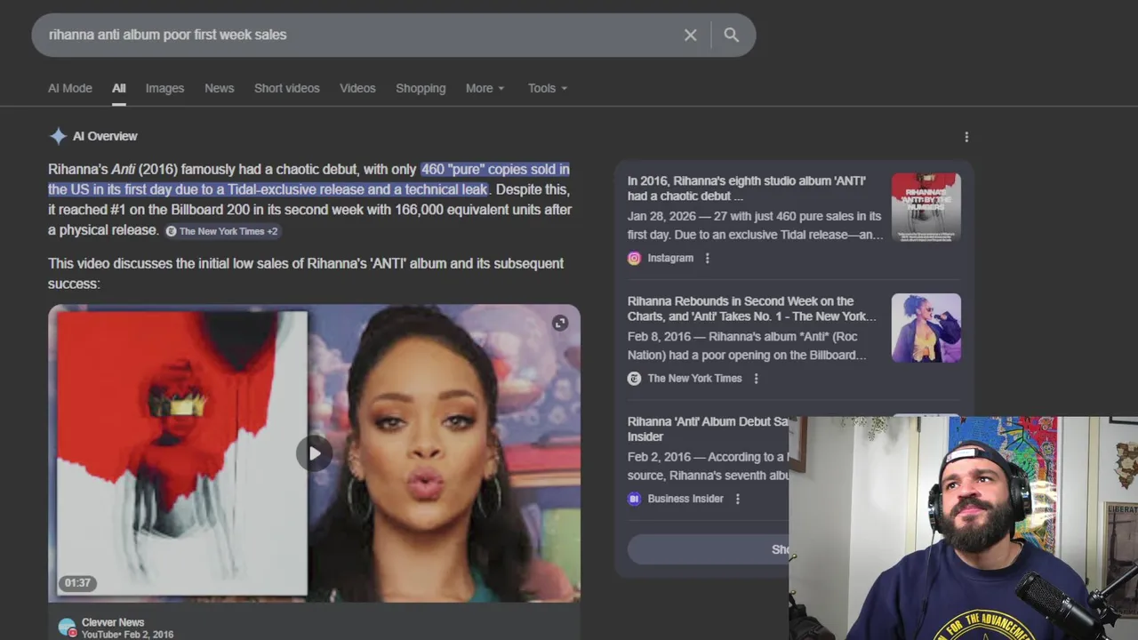Viewport: 1138px width, 640px height.
Task: Expand the video with the corner fullscreen icon
Action: (560, 324)
